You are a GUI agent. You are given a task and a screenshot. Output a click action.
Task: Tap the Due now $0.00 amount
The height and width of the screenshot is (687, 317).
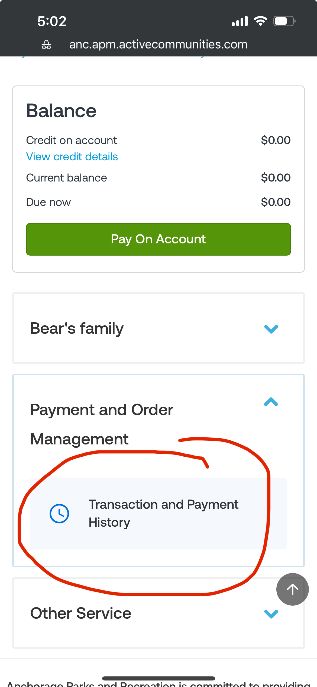point(276,202)
